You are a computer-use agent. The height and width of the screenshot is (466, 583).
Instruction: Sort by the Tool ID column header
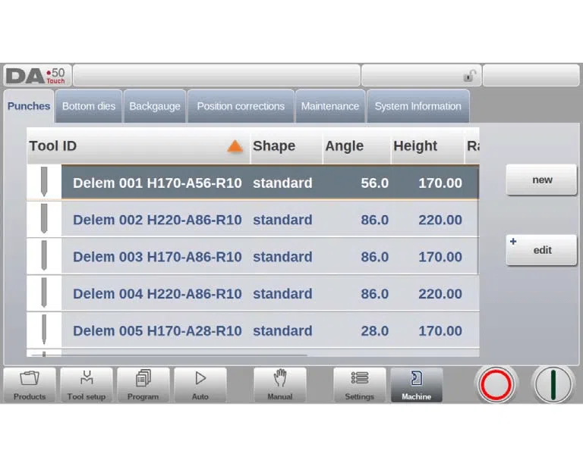pyautogui.click(x=138, y=145)
